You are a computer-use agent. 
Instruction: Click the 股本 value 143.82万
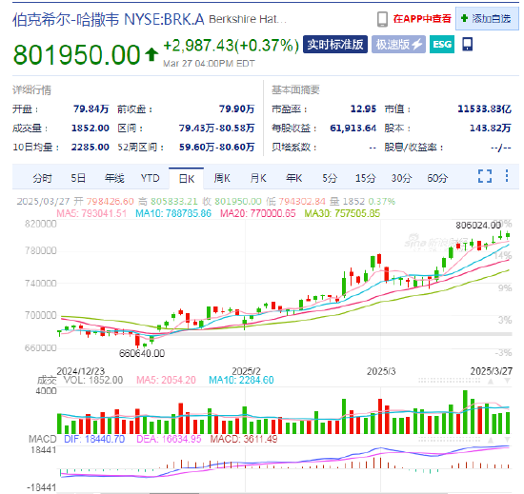(x=491, y=128)
